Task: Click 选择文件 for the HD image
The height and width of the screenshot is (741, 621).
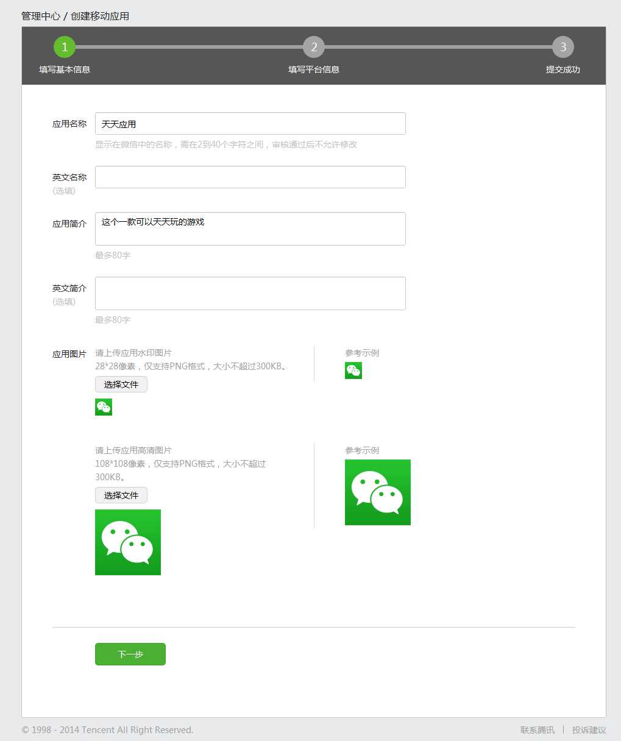Action: (x=121, y=495)
